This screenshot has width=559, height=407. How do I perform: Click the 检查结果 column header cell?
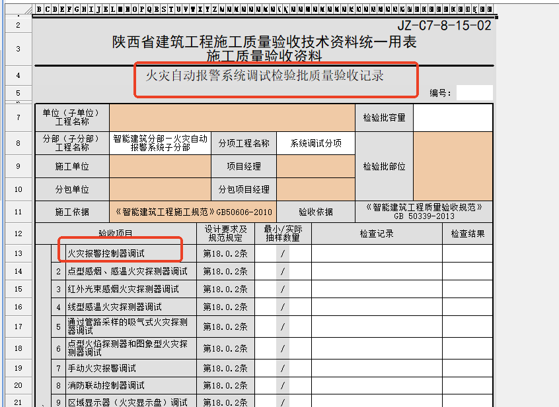467,234
